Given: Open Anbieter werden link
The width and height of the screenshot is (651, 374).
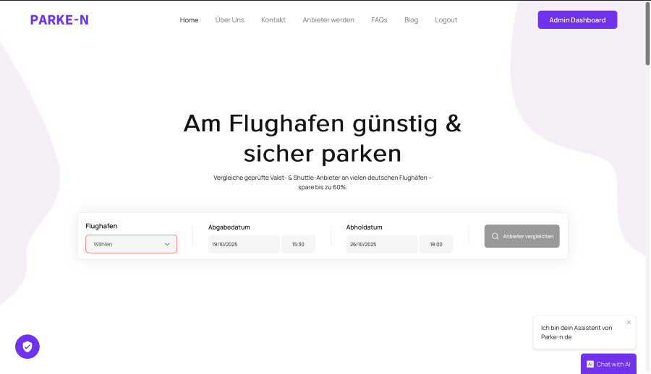Looking at the screenshot, I should pyautogui.click(x=328, y=20).
